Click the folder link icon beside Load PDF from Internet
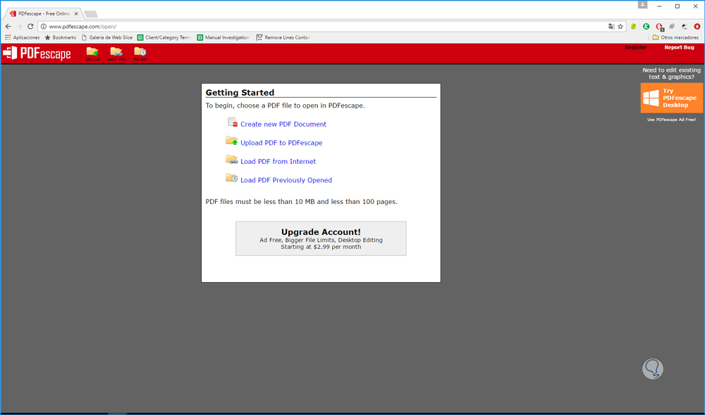 click(231, 159)
